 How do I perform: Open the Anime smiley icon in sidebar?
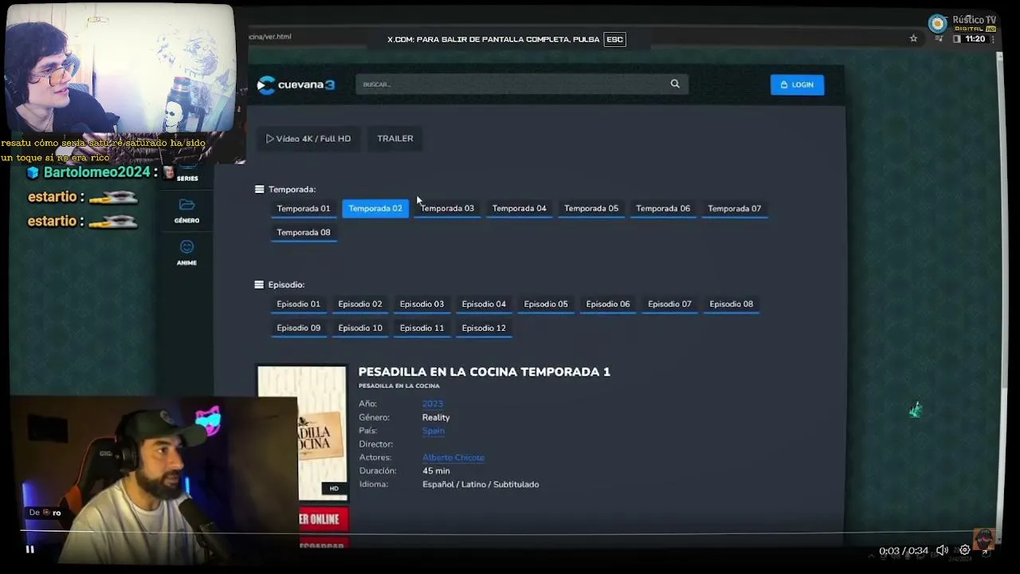click(x=186, y=247)
